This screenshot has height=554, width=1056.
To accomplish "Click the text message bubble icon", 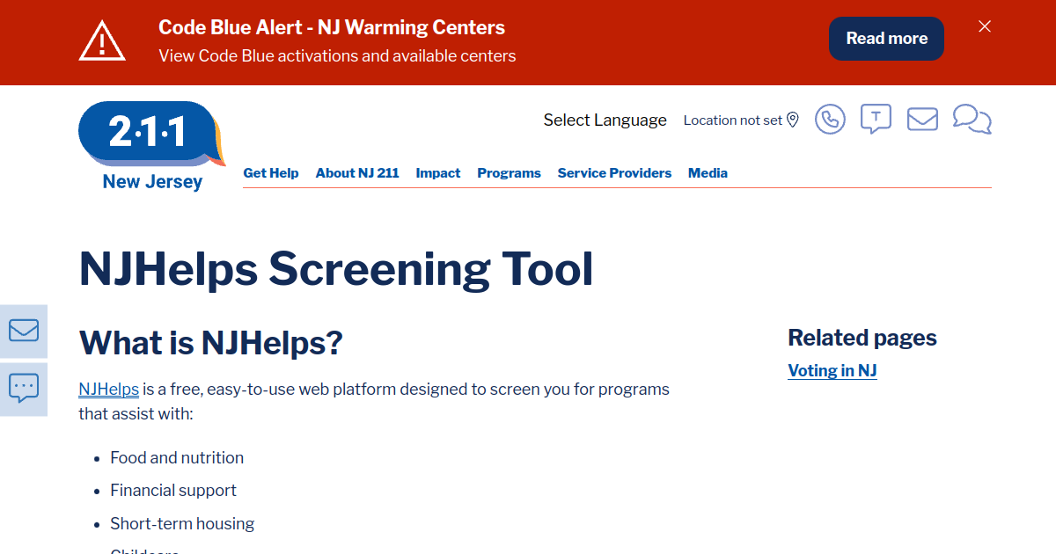I will [x=876, y=119].
